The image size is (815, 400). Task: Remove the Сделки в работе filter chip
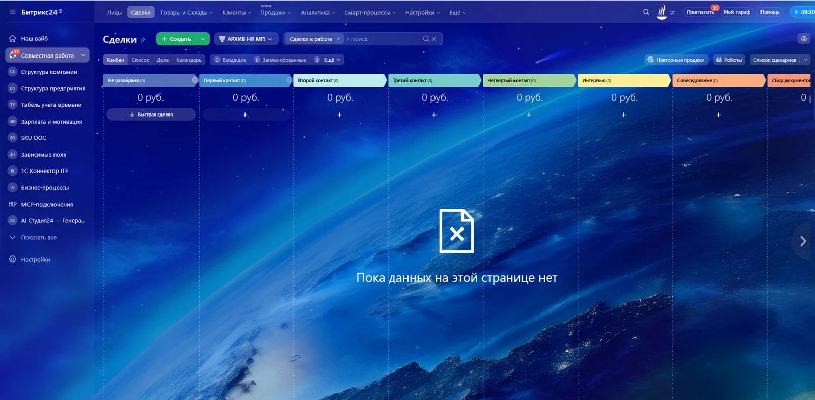pyautogui.click(x=338, y=39)
